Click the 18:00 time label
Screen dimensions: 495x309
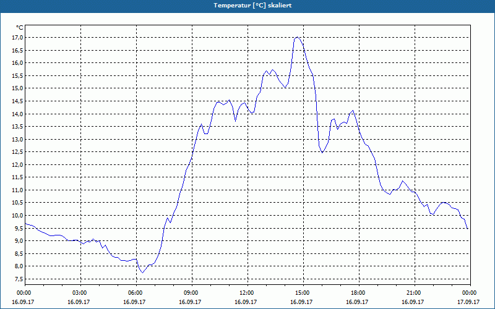pyautogui.click(x=358, y=293)
